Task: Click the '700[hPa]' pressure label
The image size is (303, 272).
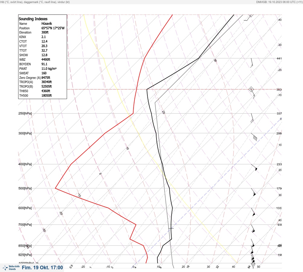Action: 25,225
